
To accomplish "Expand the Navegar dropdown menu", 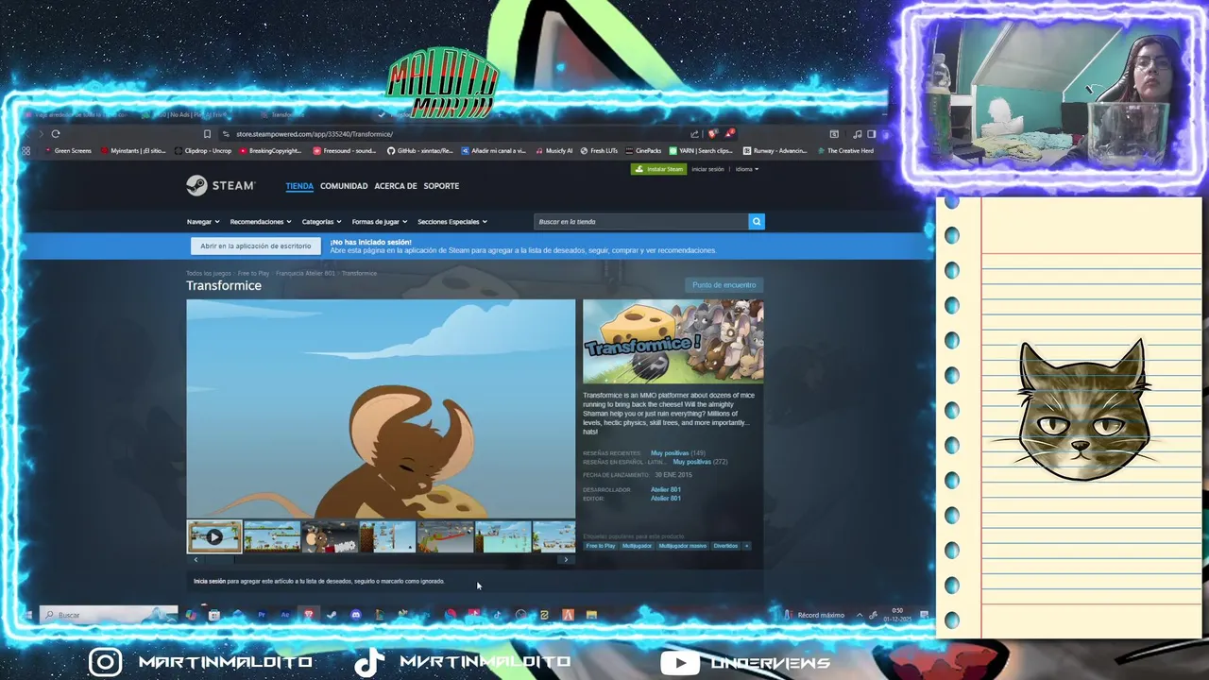I will (x=203, y=222).
